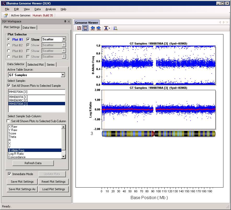Check Set All Shown Plots to Selected Sub-Column
Image resolution: width=231 pixels, height=210 pixels.
click(x=8, y=121)
